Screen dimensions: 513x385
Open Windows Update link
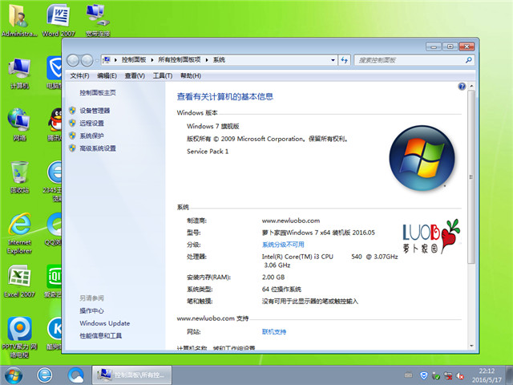click(x=105, y=323)
